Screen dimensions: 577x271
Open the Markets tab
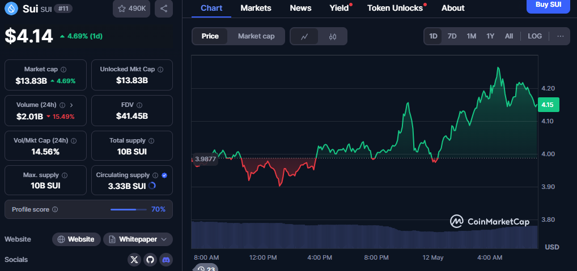tap(256, 8)
